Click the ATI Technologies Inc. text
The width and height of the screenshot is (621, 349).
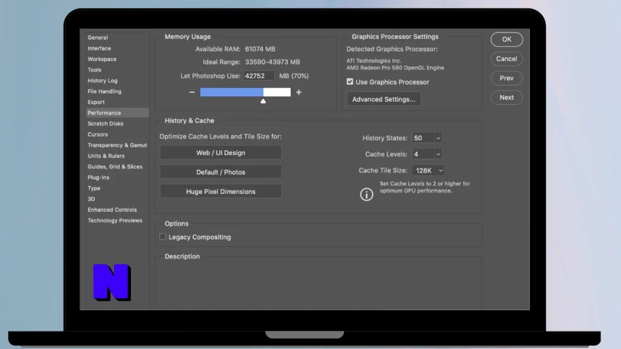coord(374,61)
